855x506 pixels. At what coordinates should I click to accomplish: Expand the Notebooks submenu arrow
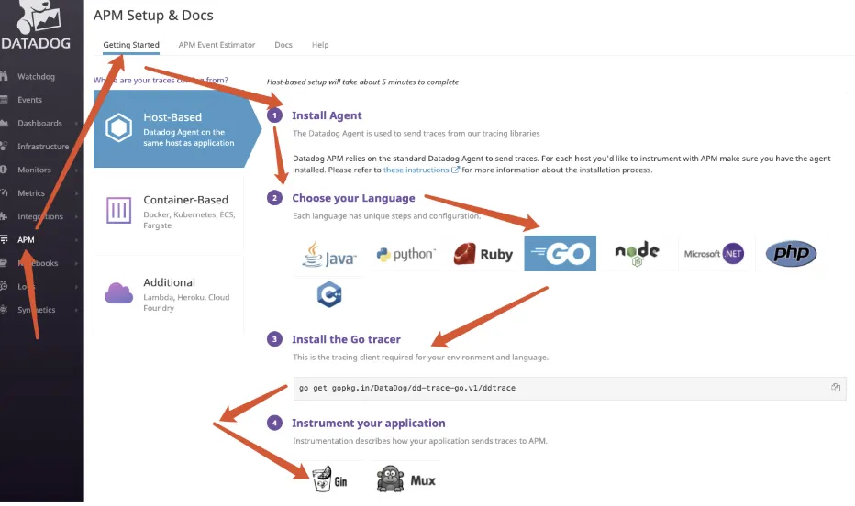[76, 263]
